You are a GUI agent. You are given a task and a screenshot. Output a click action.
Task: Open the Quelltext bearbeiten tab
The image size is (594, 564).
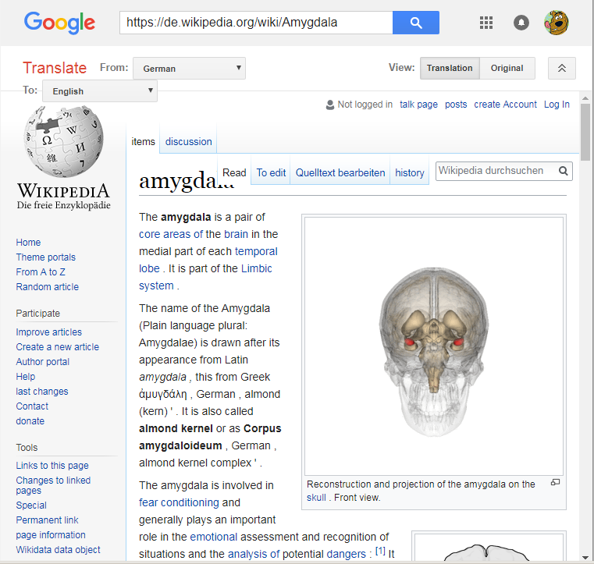click(x=340, y=172)
